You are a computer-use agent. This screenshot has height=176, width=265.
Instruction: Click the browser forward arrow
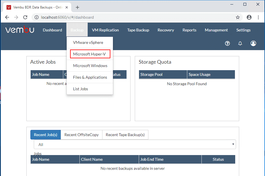16,17
